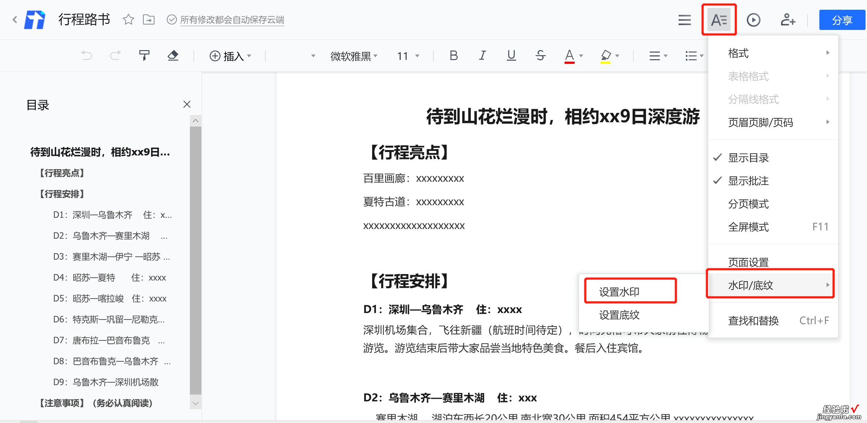Expand the 格式 submenu
This screenshot has height=423, width=867.
pos(773,53)
